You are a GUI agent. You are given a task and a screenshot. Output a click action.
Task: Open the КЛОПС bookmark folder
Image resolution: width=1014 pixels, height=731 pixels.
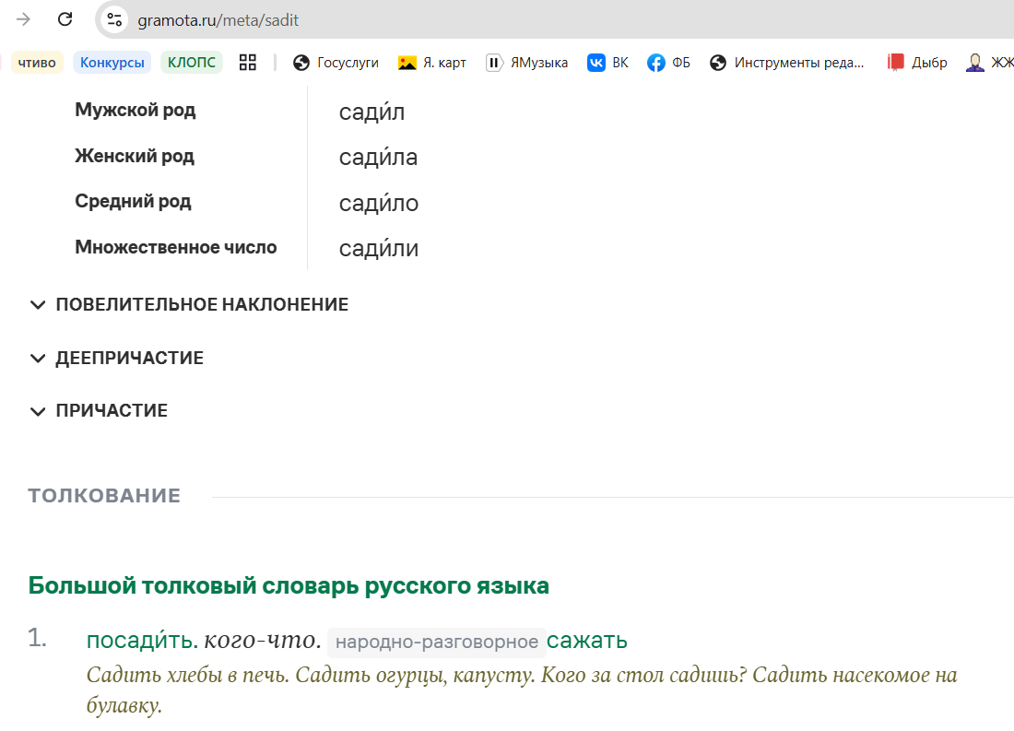pos(192,63)
